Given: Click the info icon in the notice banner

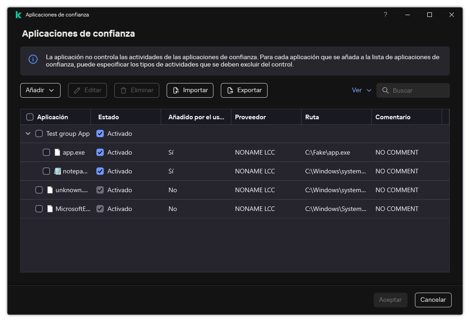Looking at the screenshot, I should click(33, 60).
